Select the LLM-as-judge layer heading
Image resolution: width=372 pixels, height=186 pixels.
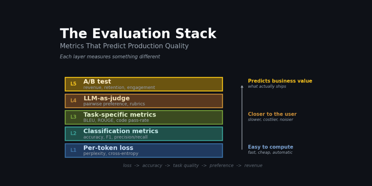pos(106,99)
